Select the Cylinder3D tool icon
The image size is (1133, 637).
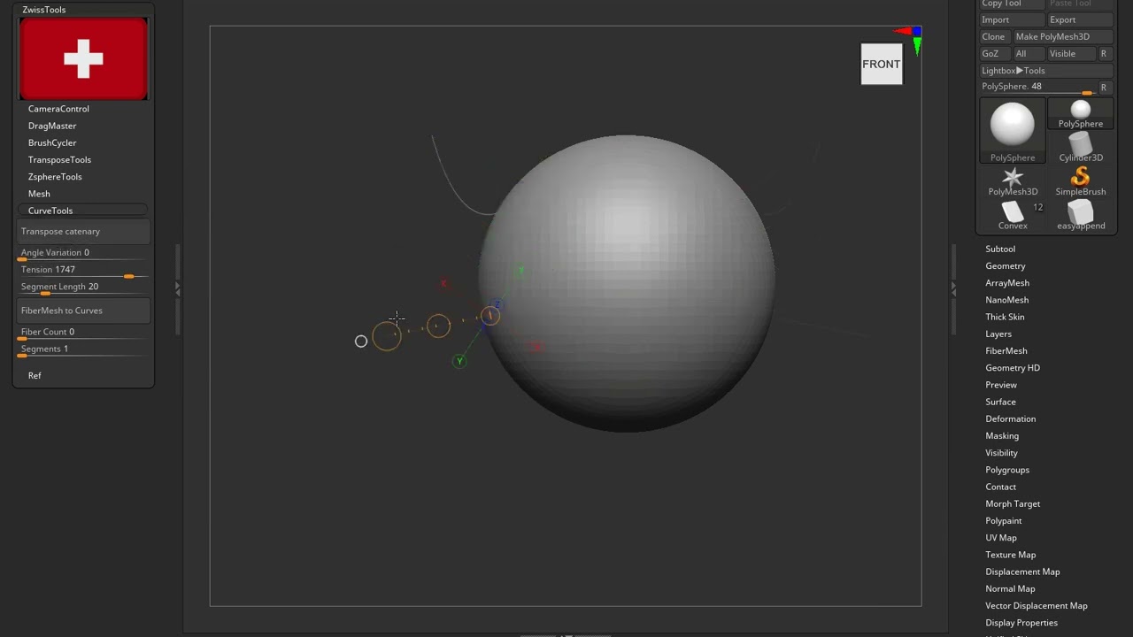[x=1081, y=148]
